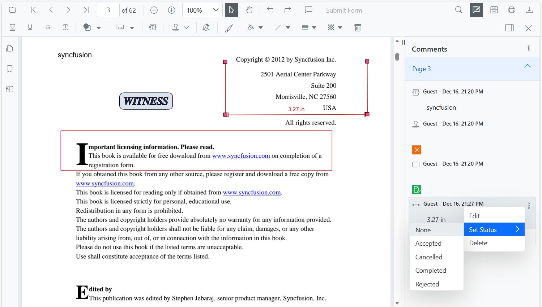The height and width of the screenshot is (307, 542).
Task: Click the Submit Form button
Action: (x=344, y=10)
